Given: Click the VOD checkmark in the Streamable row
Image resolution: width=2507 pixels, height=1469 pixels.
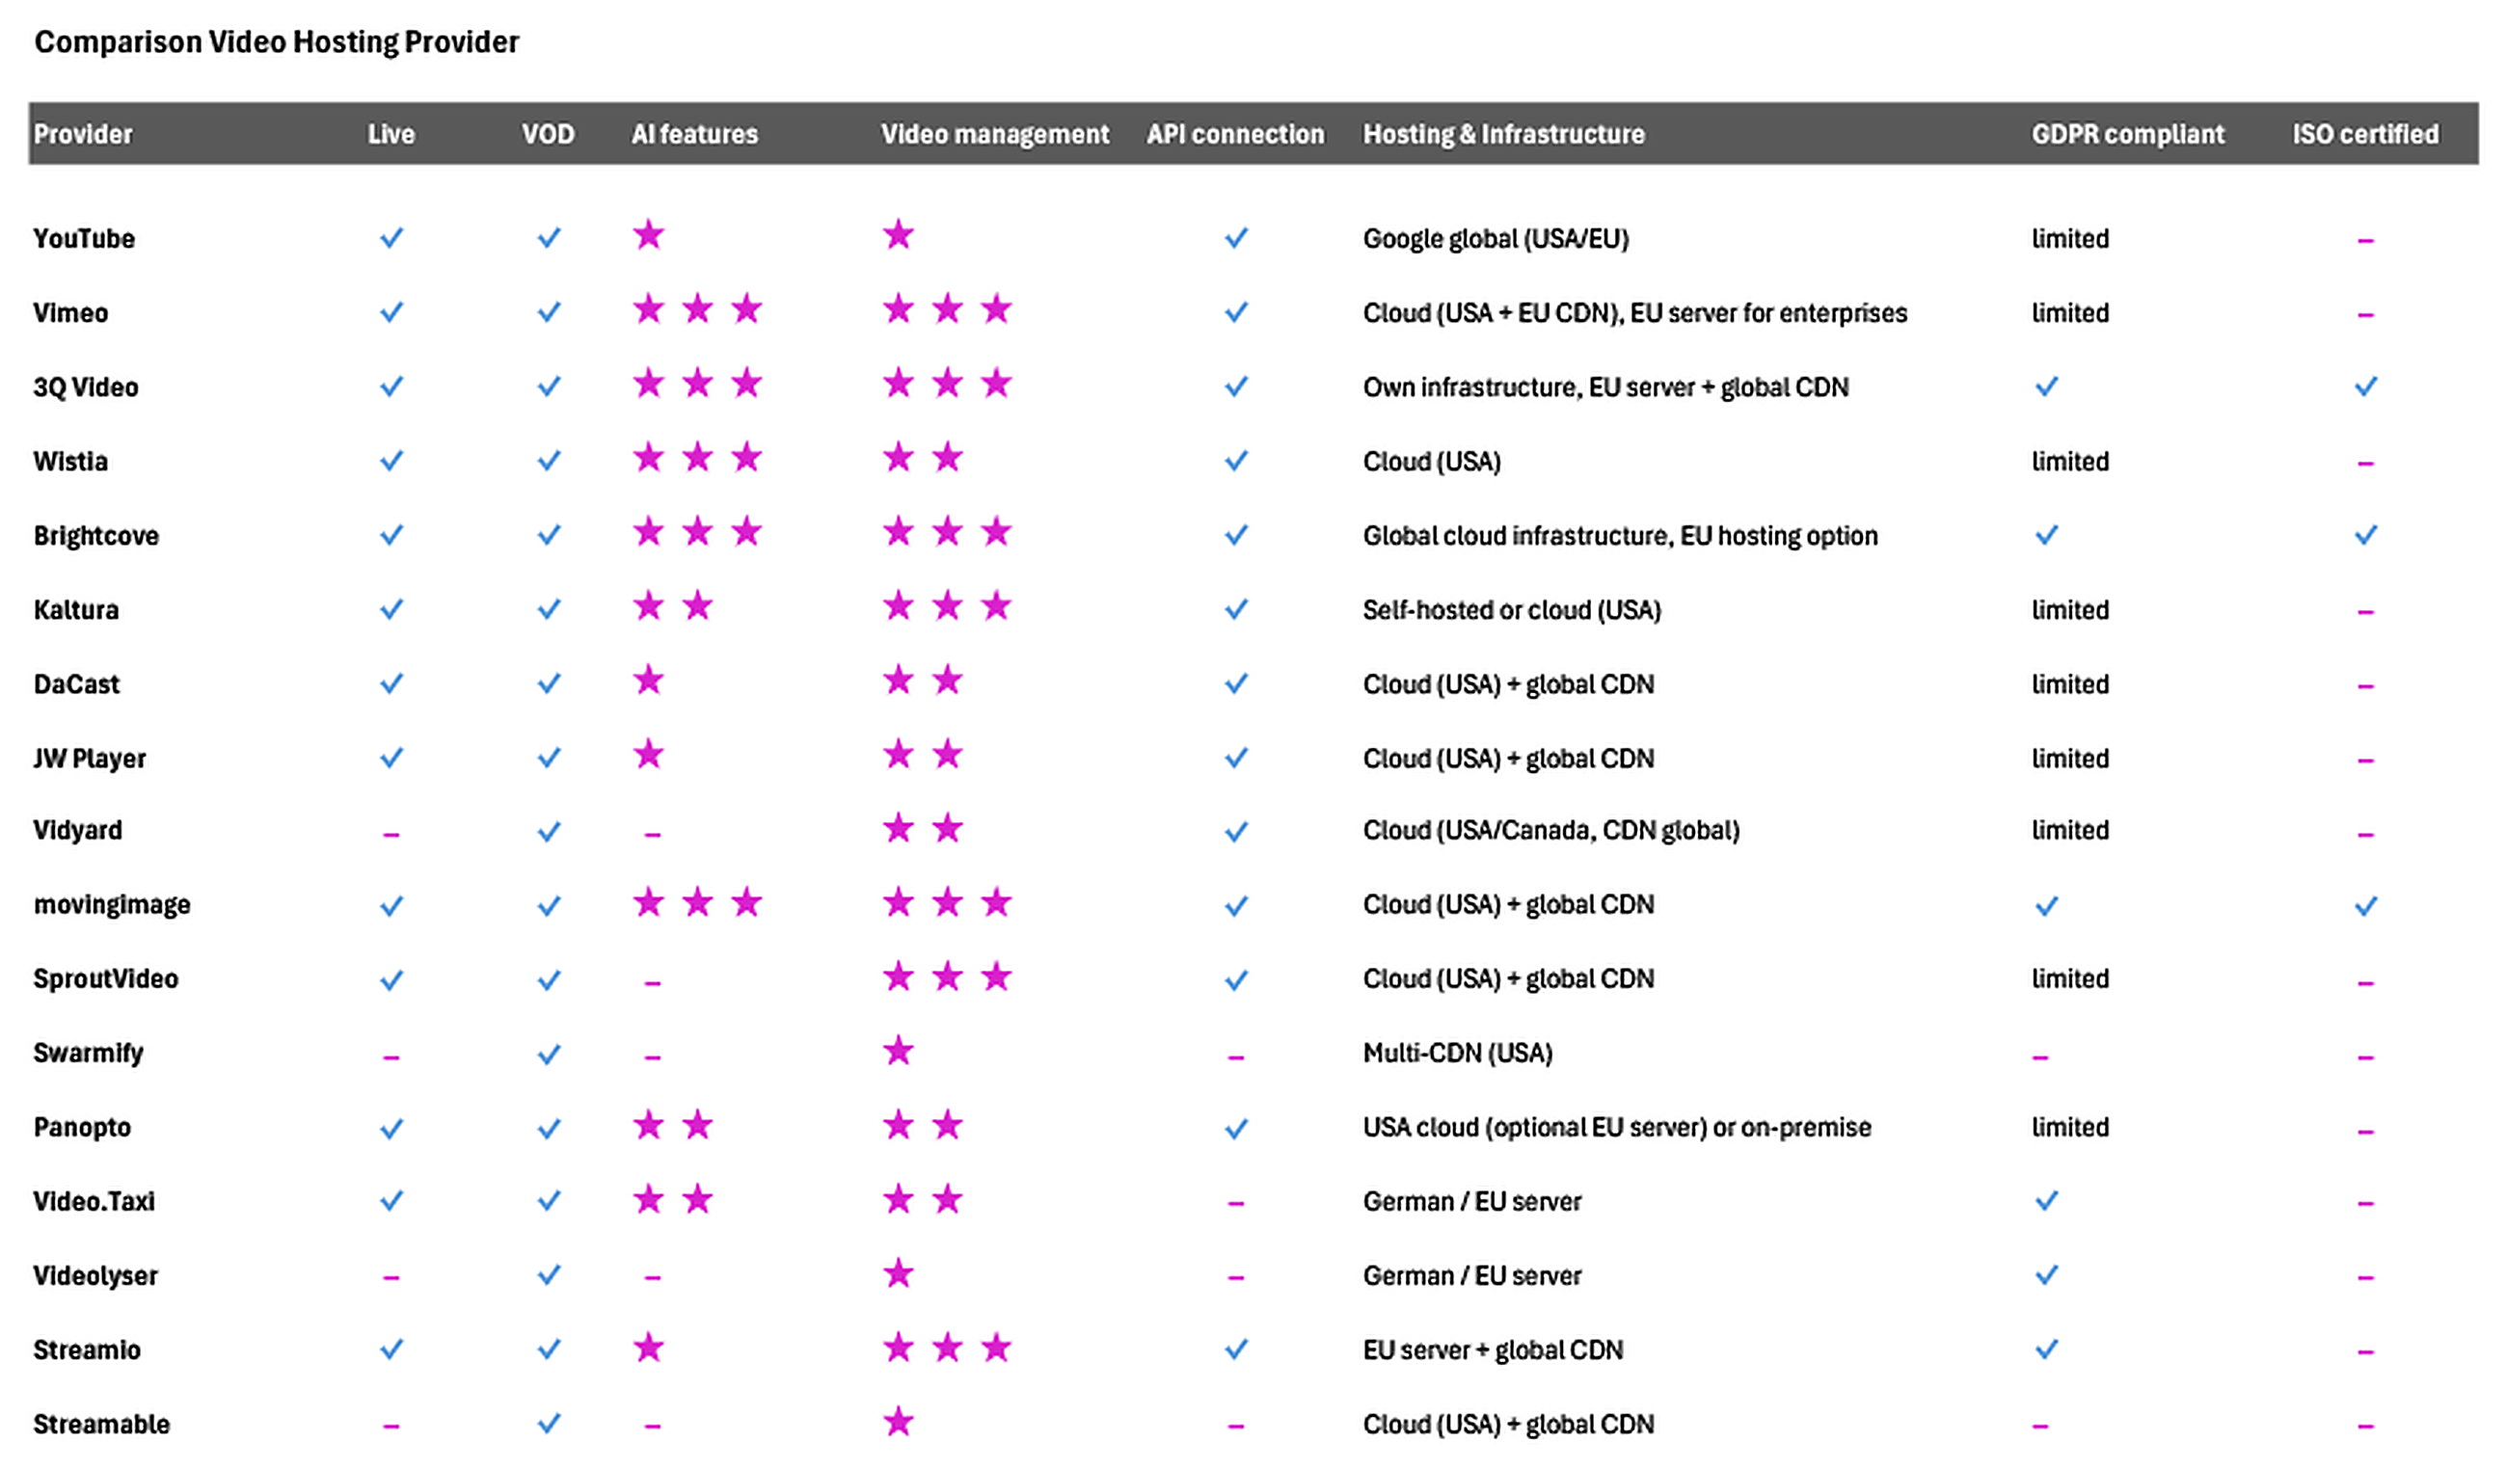Looking at the screenshot, I should (548, 1424).
